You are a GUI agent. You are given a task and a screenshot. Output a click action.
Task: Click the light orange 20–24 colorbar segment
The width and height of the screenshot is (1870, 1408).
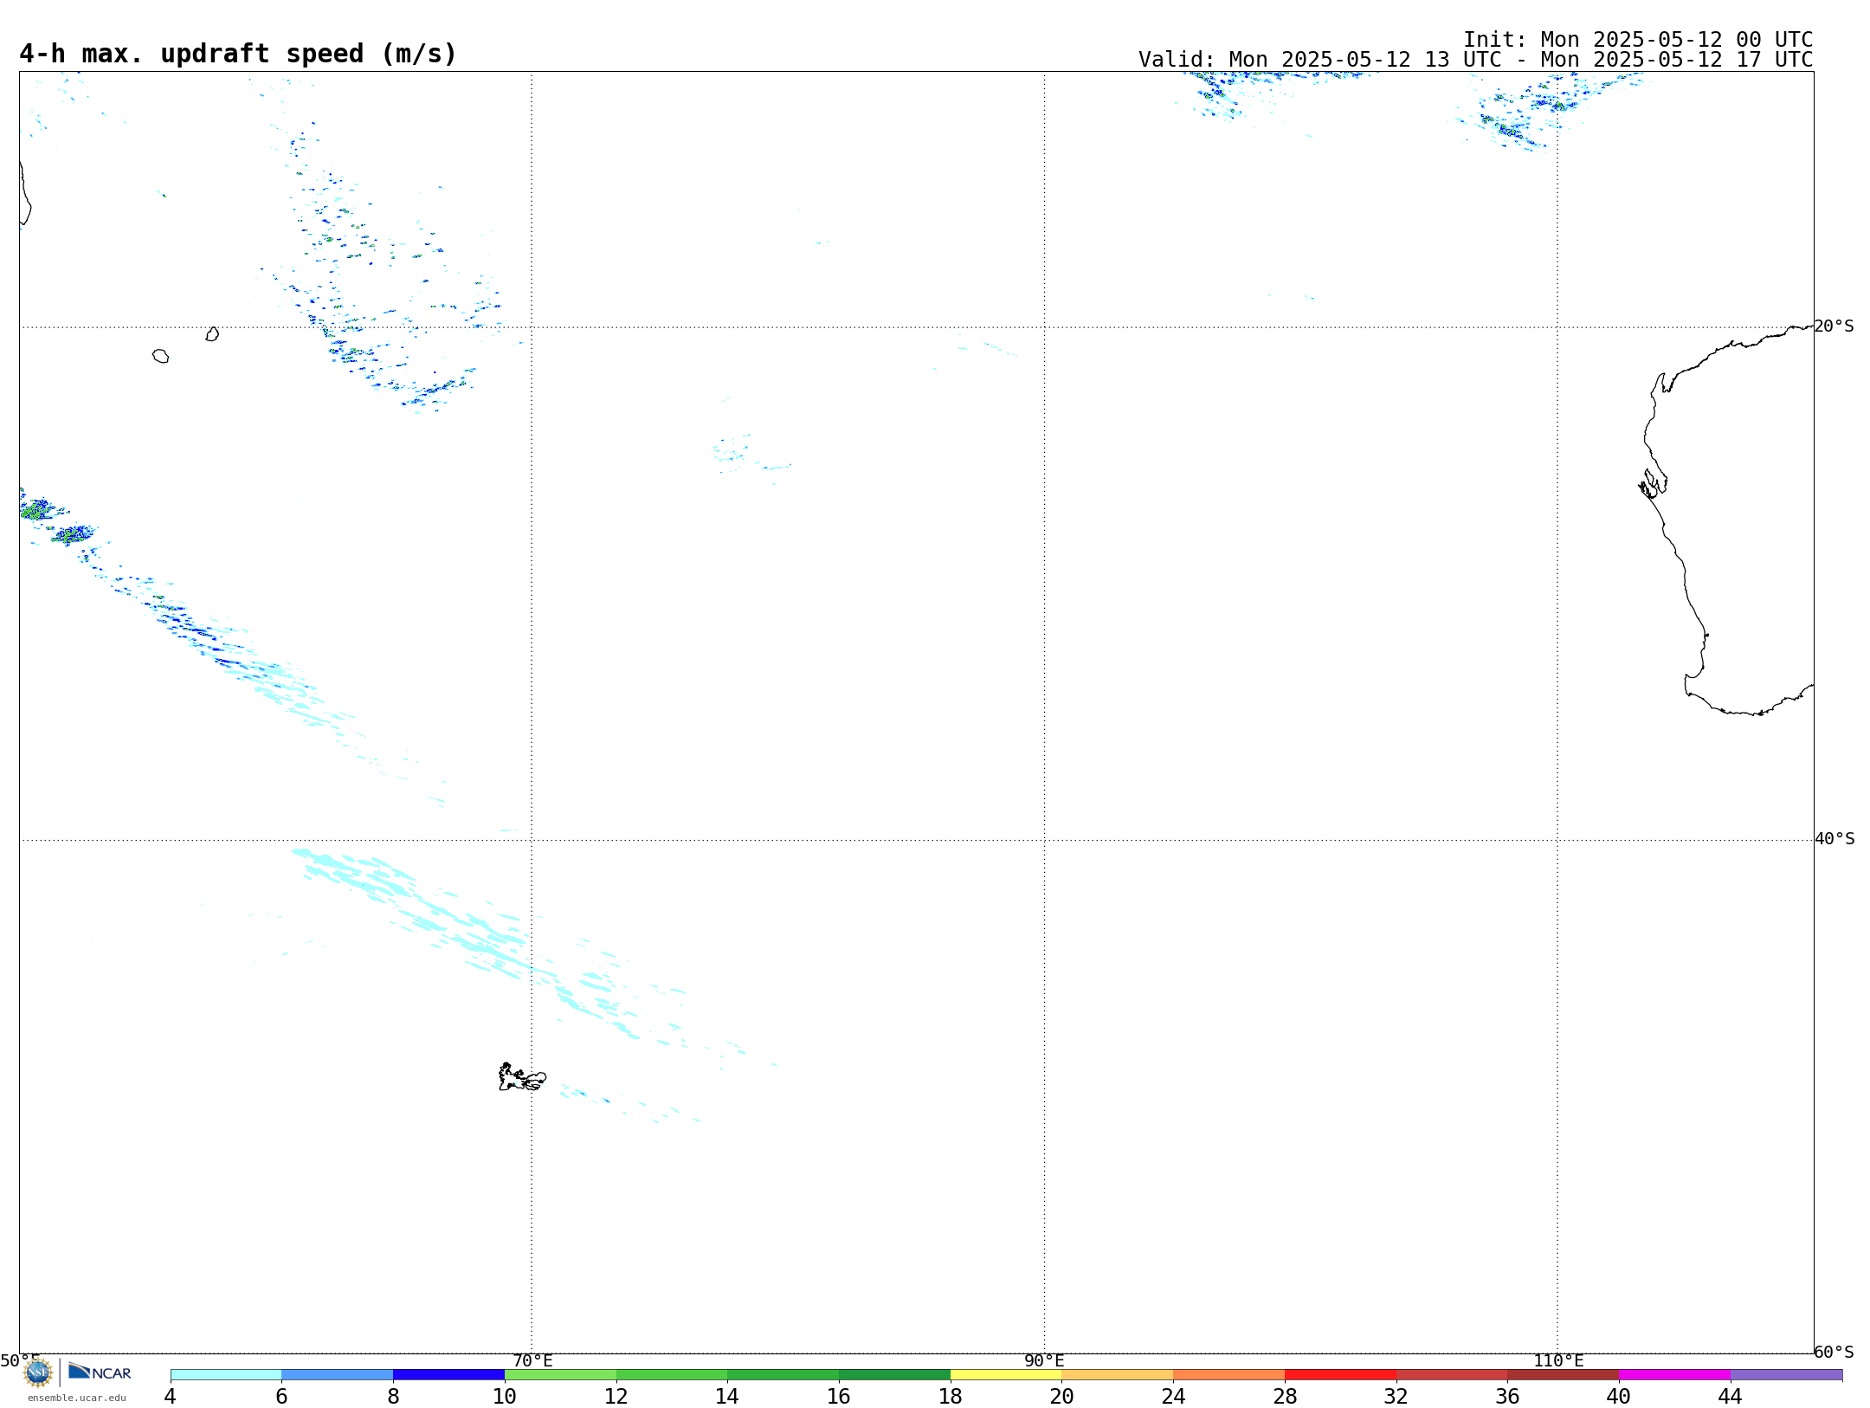coord(1118,1375)
